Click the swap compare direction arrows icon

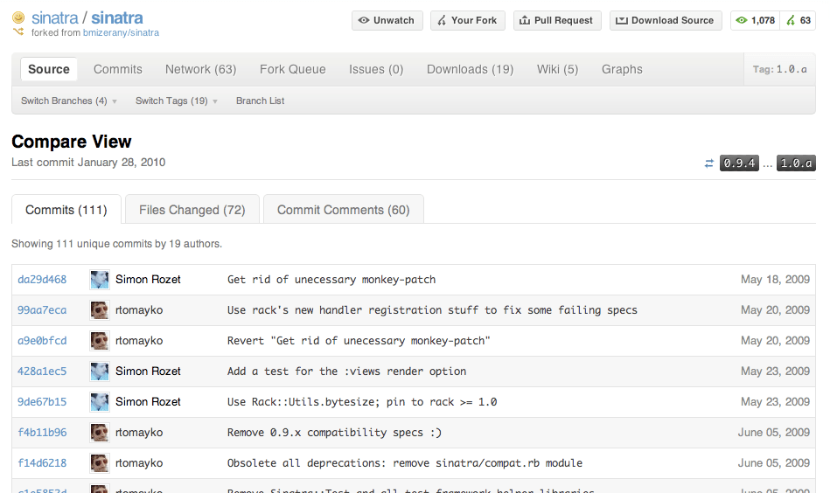pos(708,163)
